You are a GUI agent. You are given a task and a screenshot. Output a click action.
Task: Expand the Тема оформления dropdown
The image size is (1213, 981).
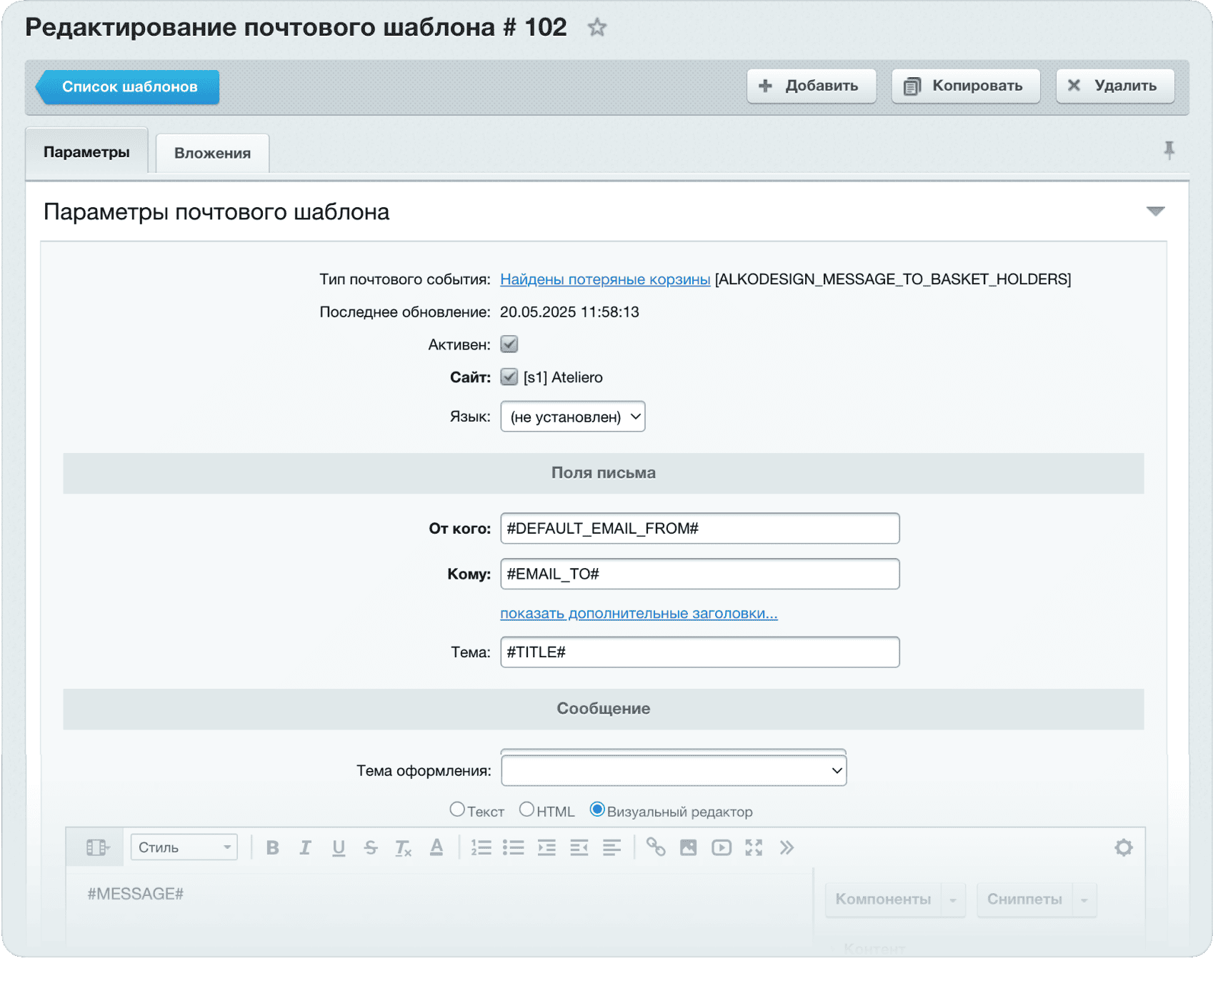coord(674,771)
